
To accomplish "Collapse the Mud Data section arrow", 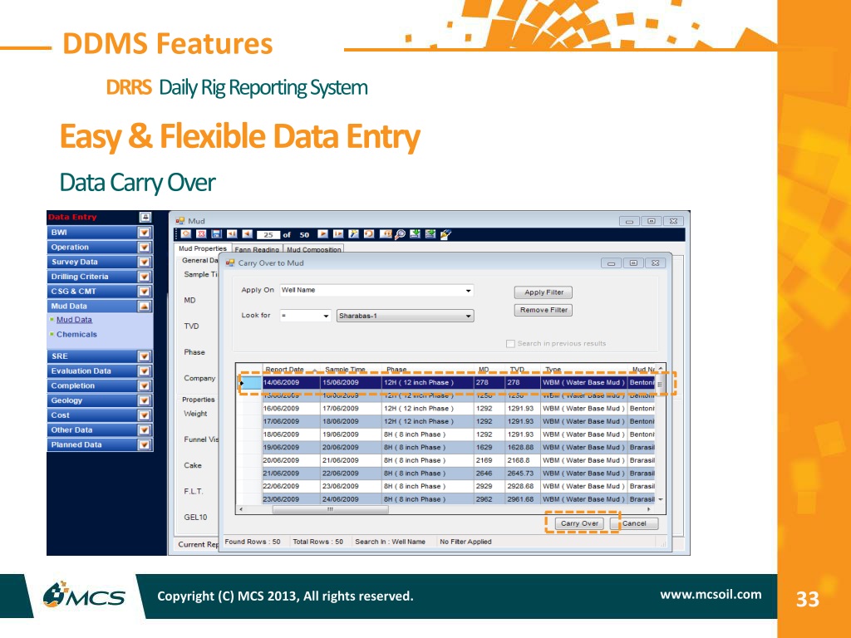I will [x=144, y=306].
